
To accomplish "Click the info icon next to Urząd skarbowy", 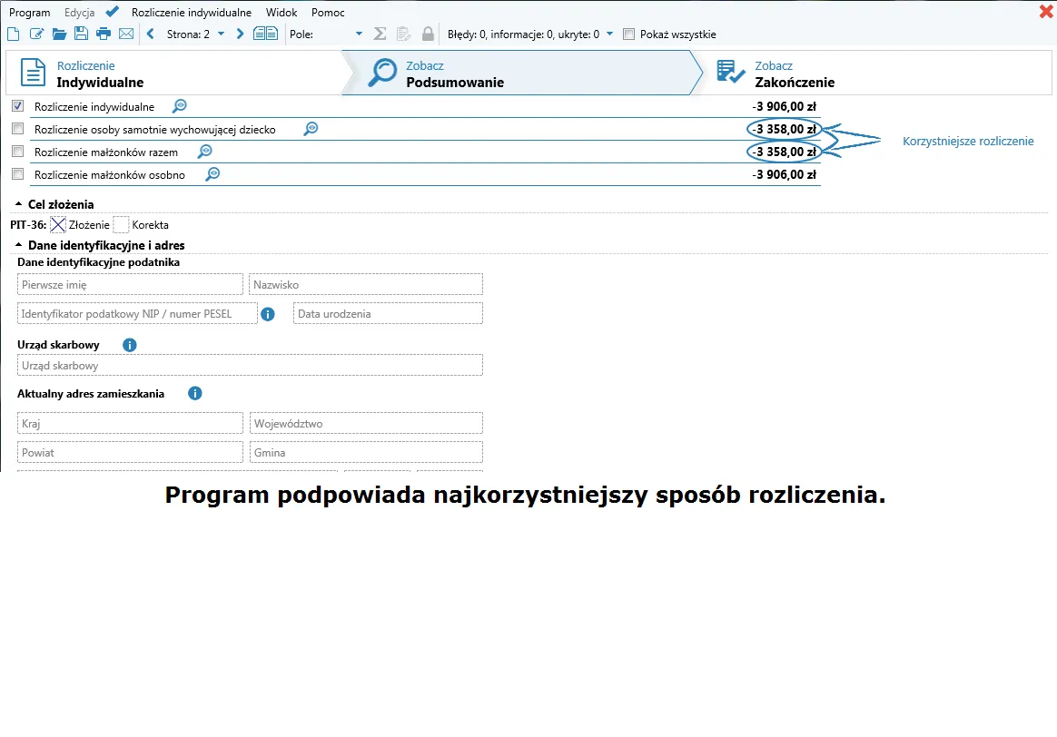I will coord(129,345).
